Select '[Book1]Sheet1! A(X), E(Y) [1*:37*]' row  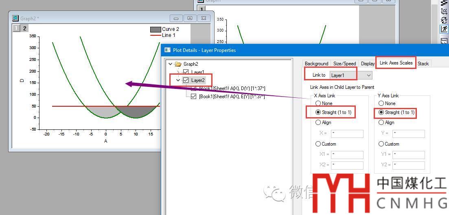click(232, 97)
